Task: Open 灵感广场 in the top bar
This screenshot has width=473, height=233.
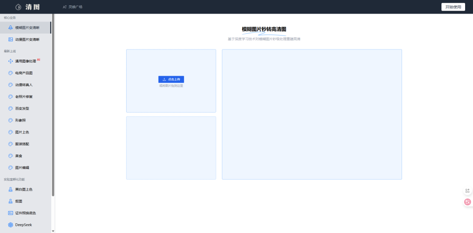Action: click(72, 7)
